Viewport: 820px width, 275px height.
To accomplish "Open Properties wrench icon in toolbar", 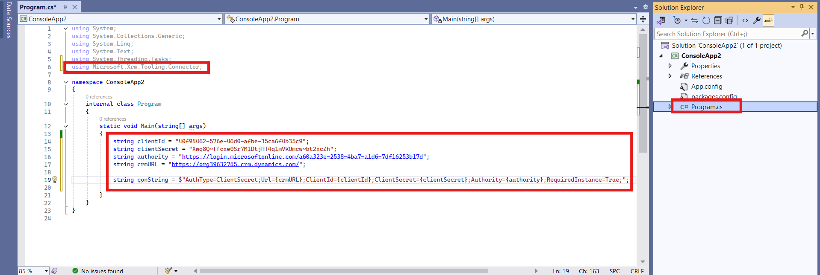I will click(x=756, y=20).
